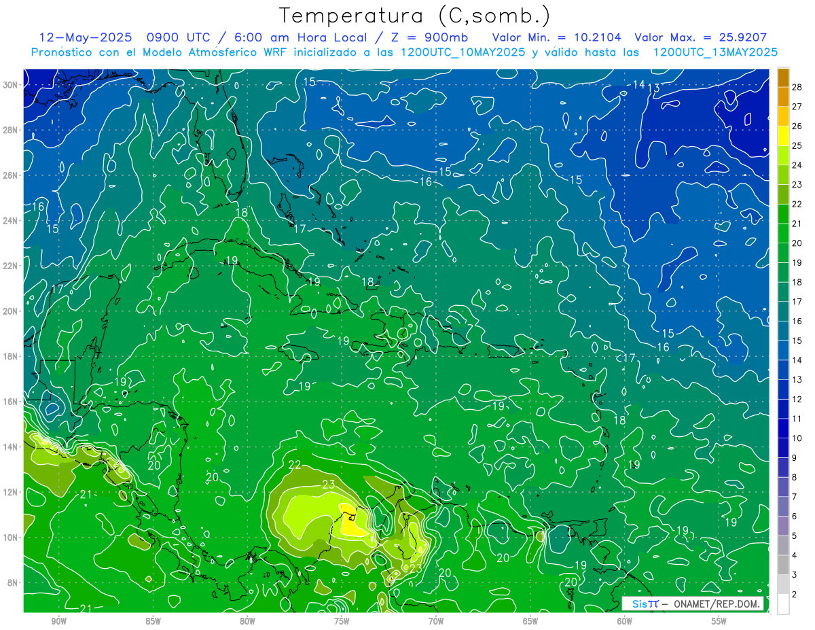
Task: Click the "55W" longitude axis label
Action: click(719, 621)
